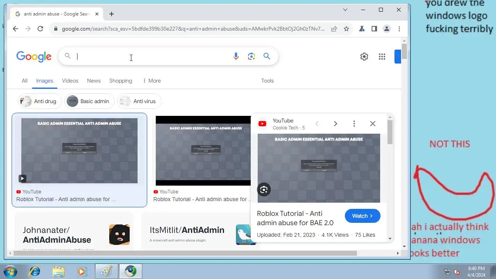
Task: Toggle the browser side panel
Action: point(374,29)
